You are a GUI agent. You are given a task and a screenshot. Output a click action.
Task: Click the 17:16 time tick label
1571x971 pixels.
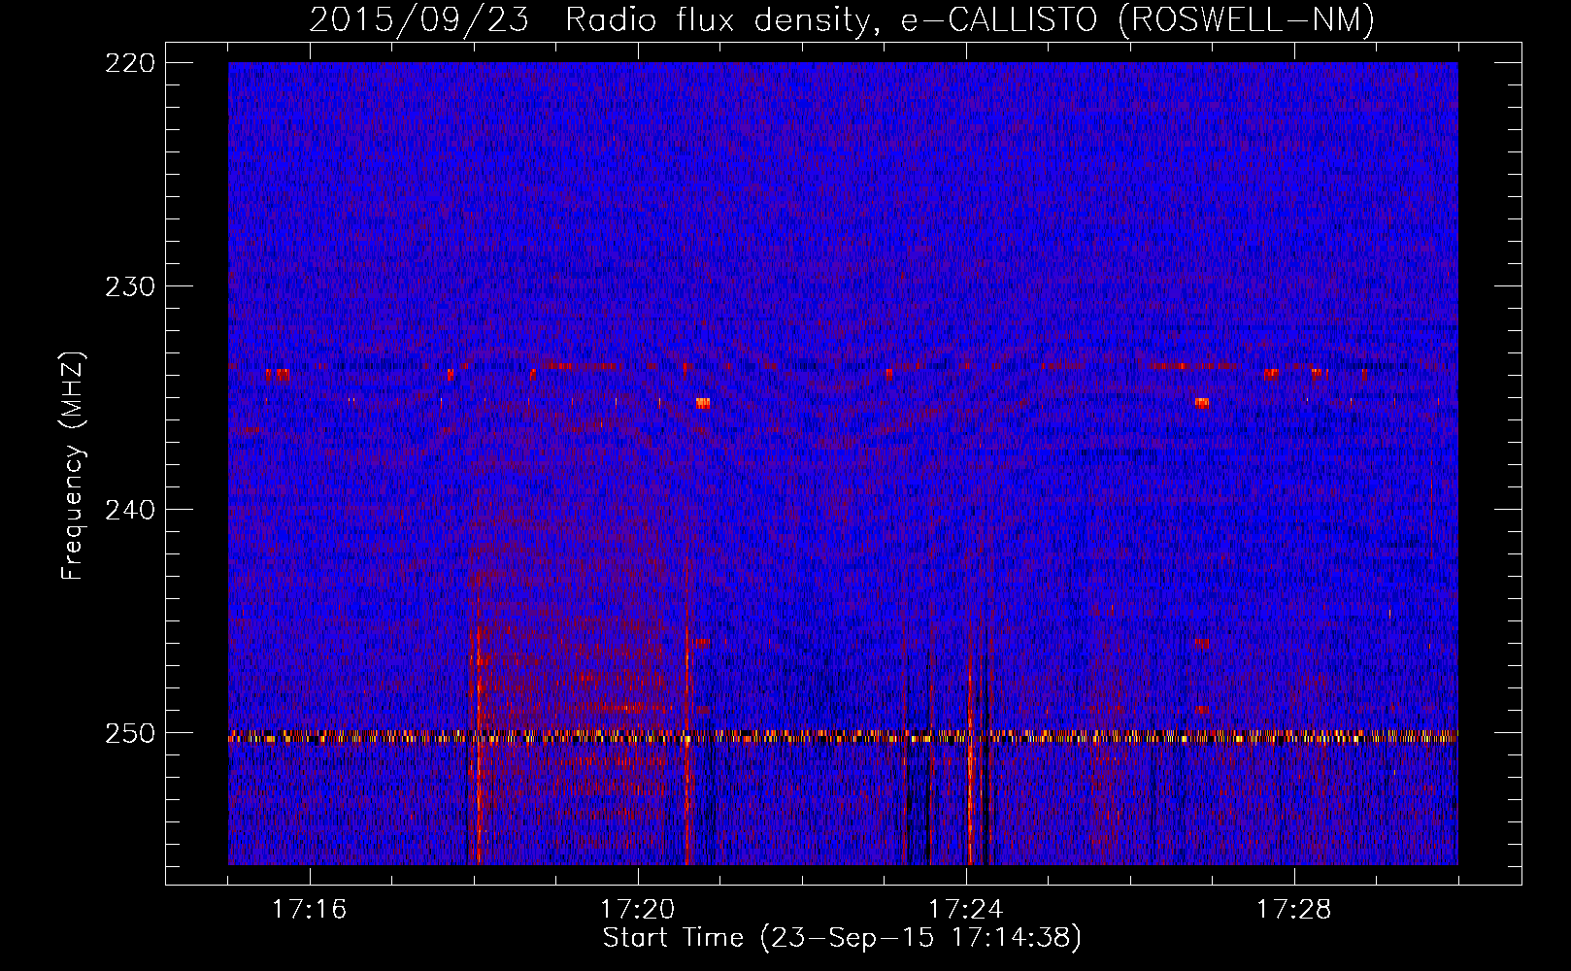tap(309, 909)
